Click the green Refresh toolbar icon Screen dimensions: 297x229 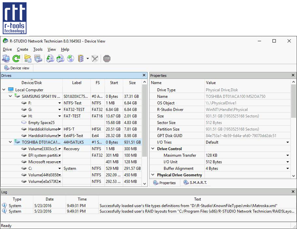click(16, 59)
